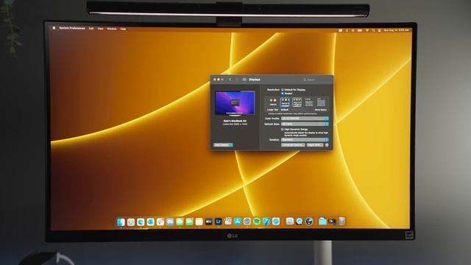Enable the High Dynamic Range checkbox

283,130
